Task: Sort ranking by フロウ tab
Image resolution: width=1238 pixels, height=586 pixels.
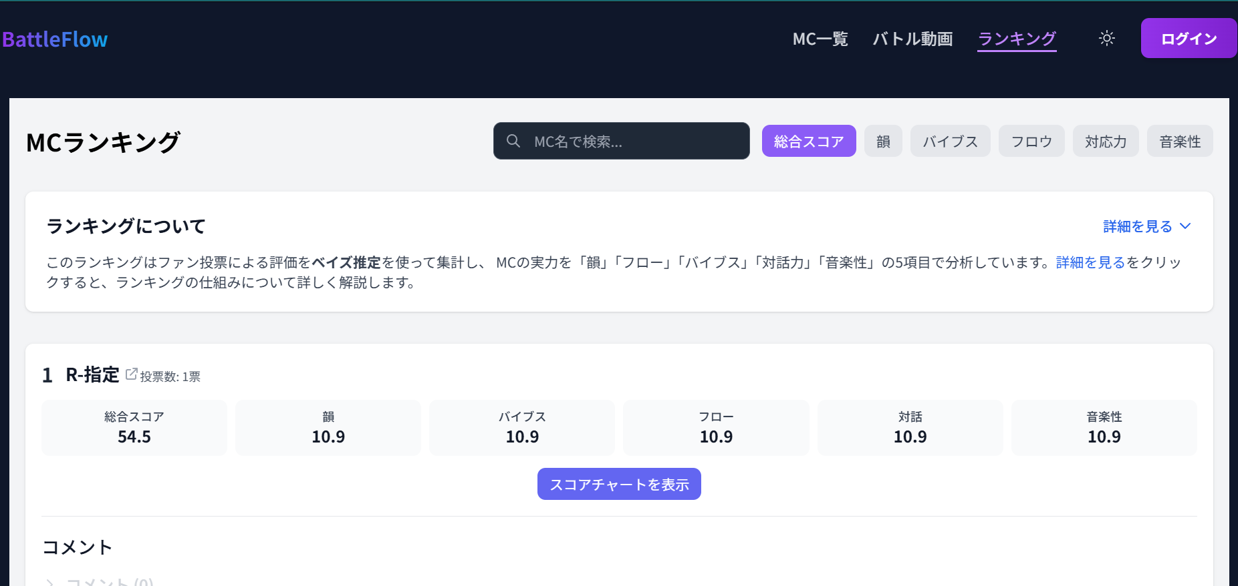Action: tap(1031, 141)
